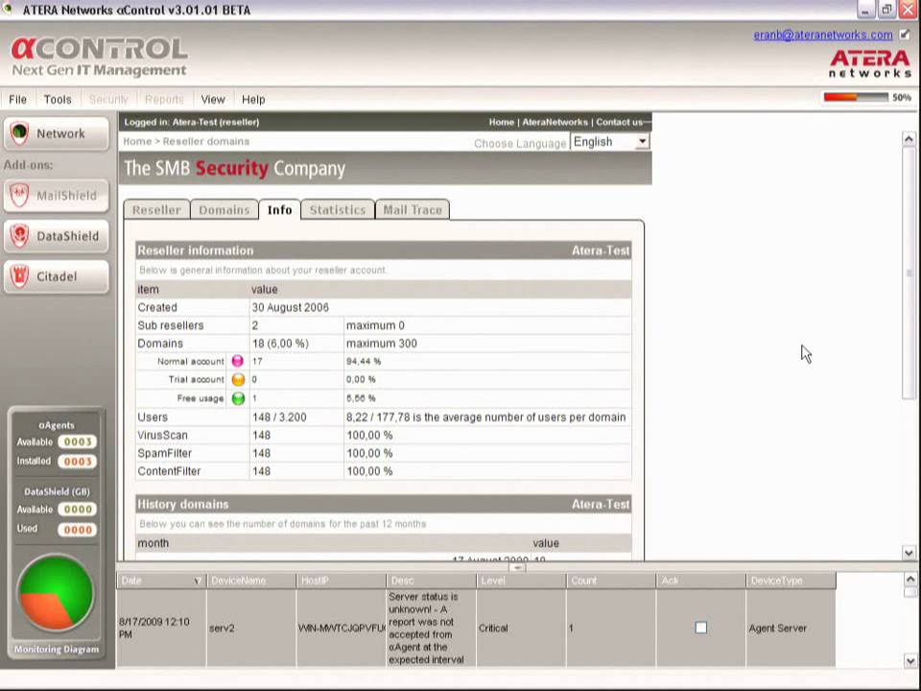
Task: Open the Choose Language dropdown
Action: (x=610, y=142)
